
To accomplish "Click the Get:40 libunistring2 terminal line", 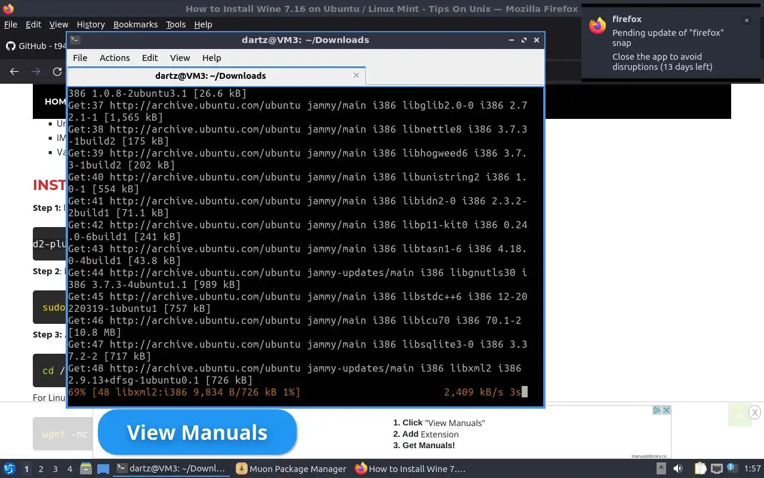I will [x=297, y=183].
